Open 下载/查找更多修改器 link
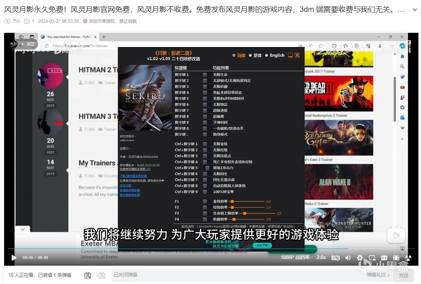The image size is (421, 284). (x=133, y=176)
